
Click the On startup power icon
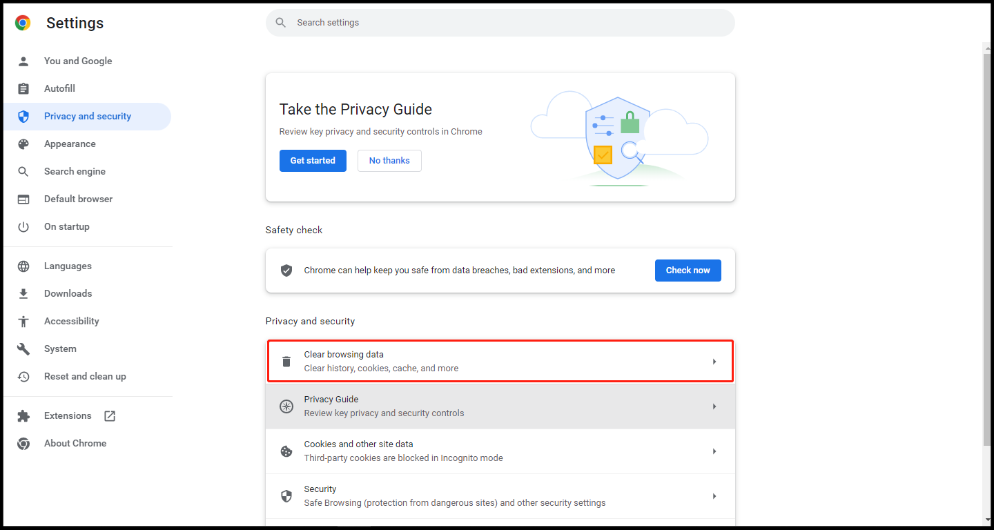coord(23,226)
